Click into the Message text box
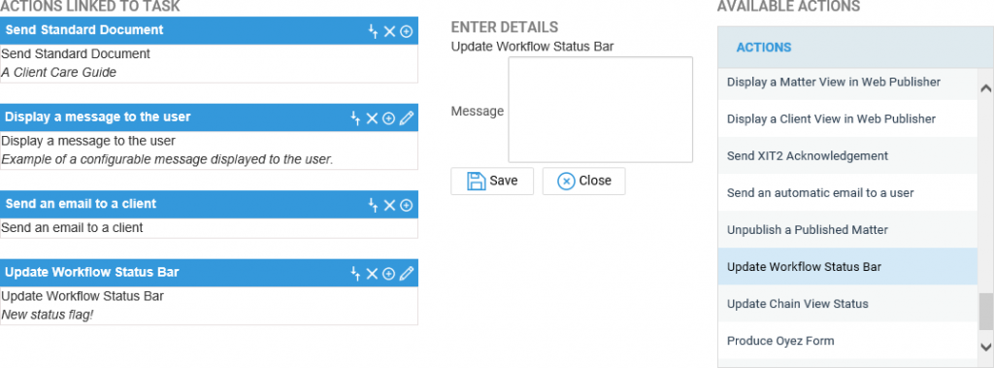Viewport: 994px width, 368px height. click(600, 110)
